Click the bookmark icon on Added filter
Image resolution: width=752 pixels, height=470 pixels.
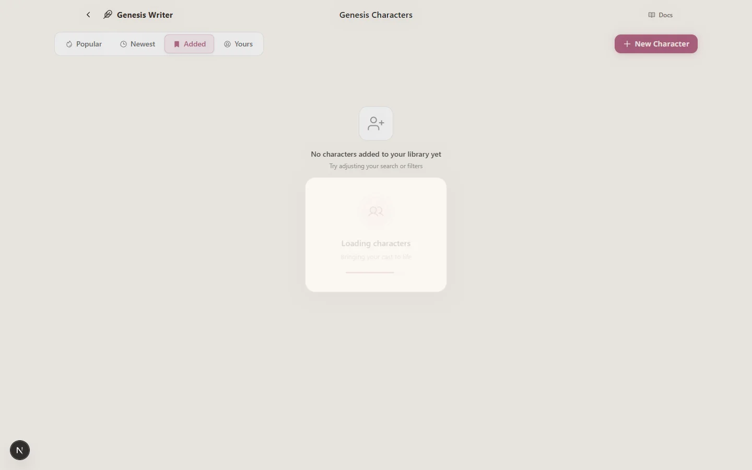point(177,44)
